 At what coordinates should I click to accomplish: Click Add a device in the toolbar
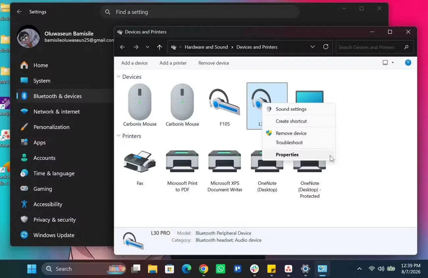134,63
